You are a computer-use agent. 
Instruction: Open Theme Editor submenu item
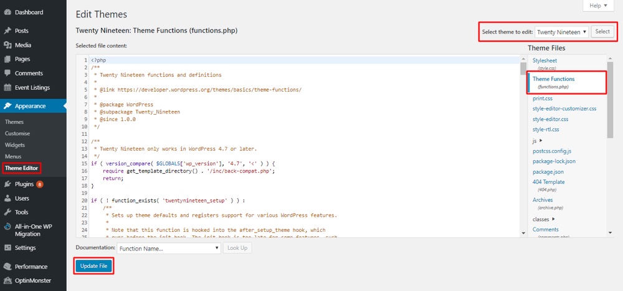click(x=22, y=168)
